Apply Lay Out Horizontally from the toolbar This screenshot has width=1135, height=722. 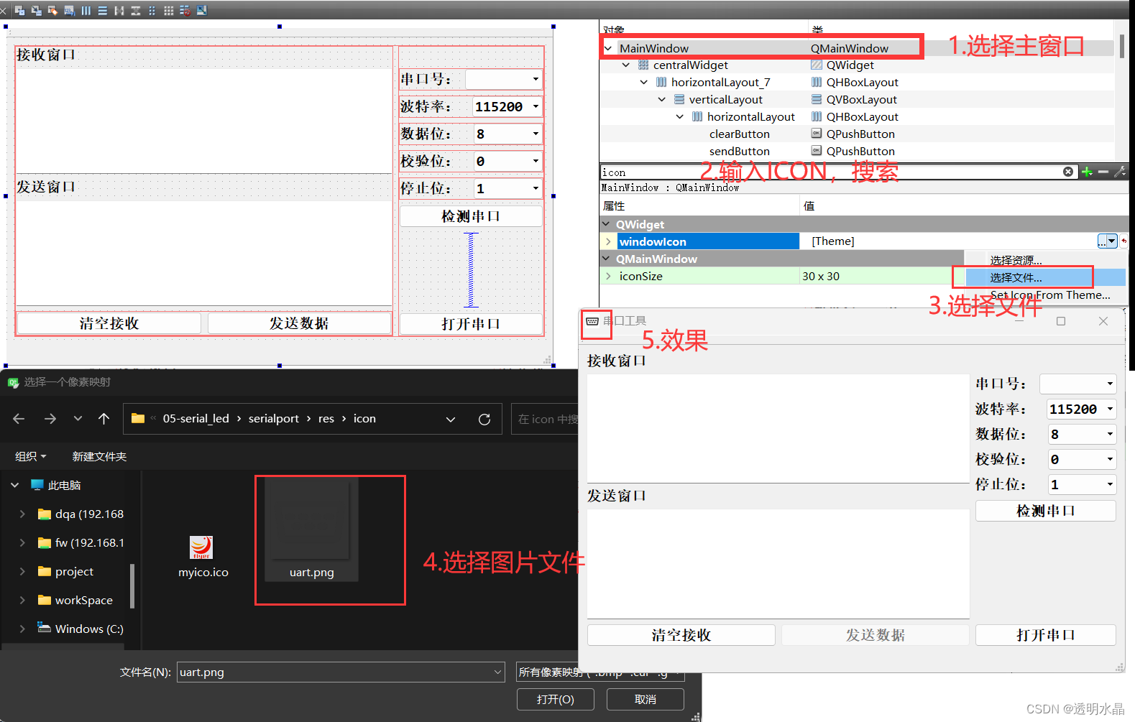86,11
